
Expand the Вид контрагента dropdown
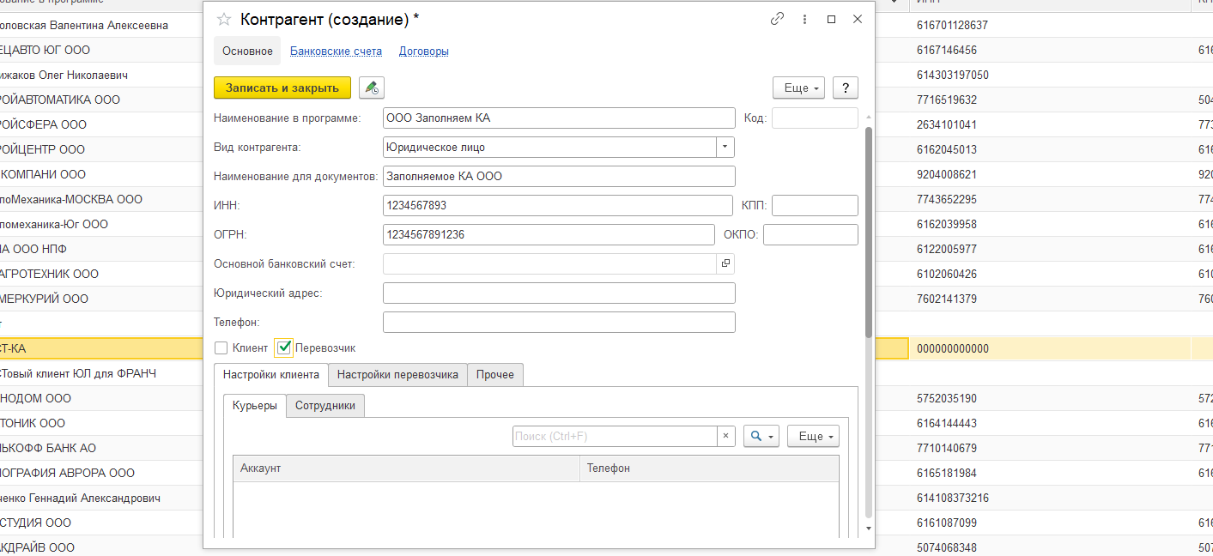pyautogui.click(x=725, y=147)
